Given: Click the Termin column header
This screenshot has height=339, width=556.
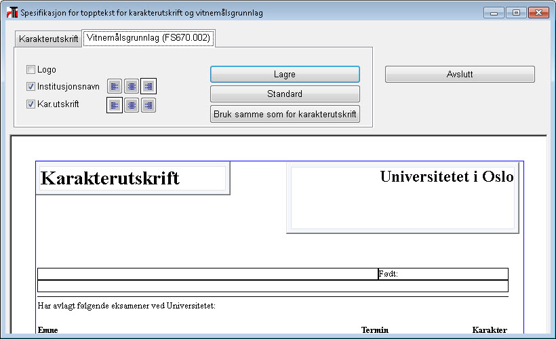Looking at the screenshot, I should click(375, 330).
